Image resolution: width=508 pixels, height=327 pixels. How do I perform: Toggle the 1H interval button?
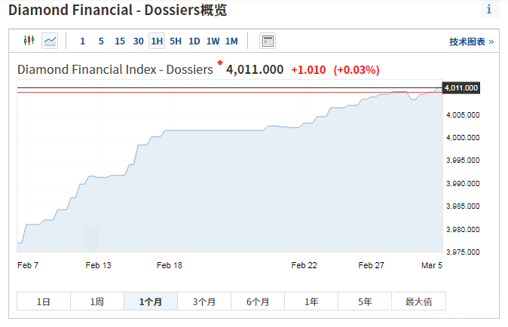(157, 41)
